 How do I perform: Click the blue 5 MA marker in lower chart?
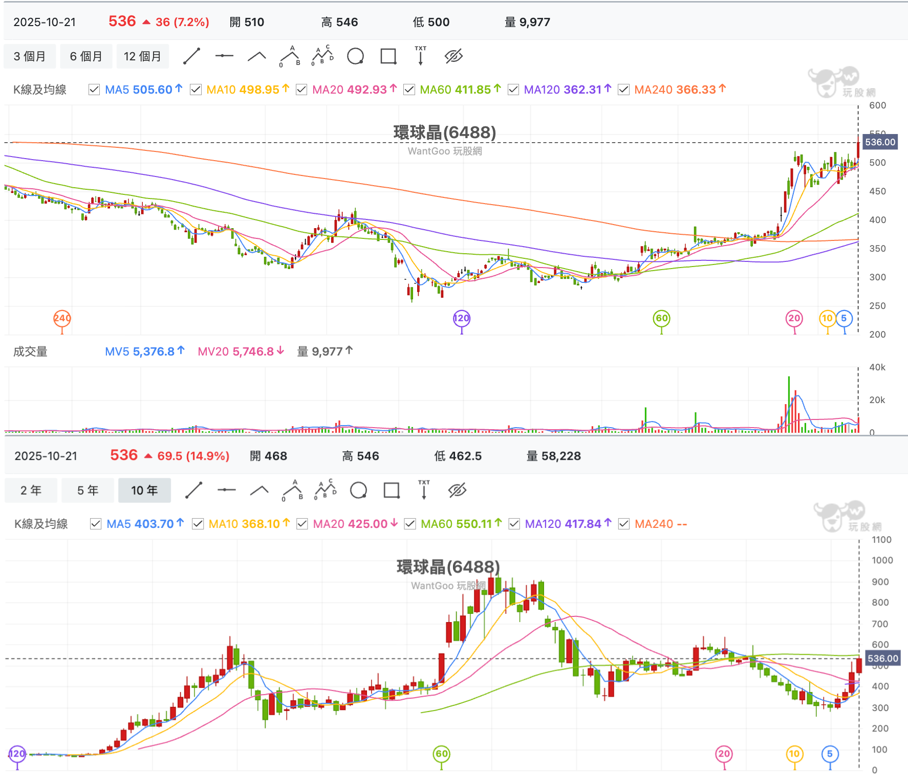point(830,753)
